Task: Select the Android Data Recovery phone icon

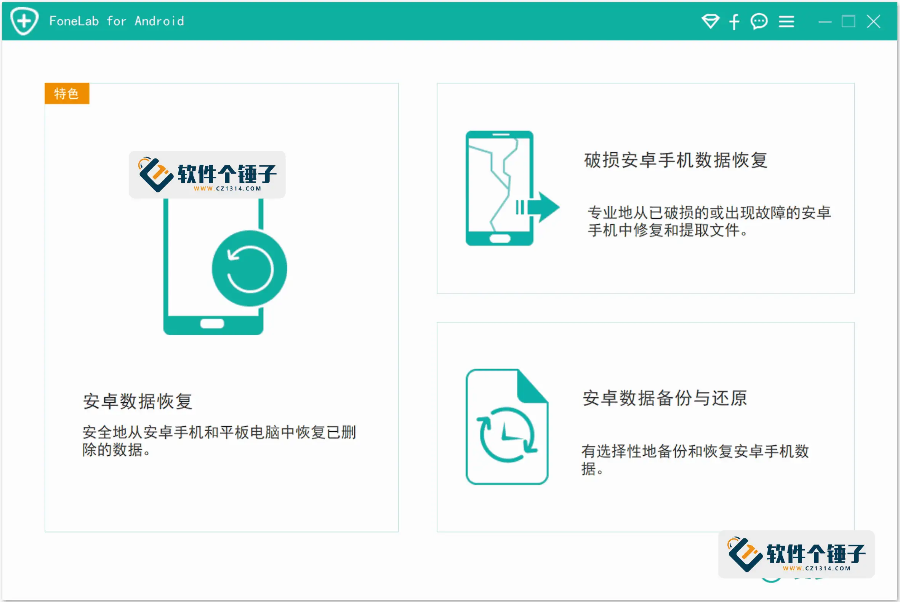Action: pyautogui.click(x=214, y=269)
